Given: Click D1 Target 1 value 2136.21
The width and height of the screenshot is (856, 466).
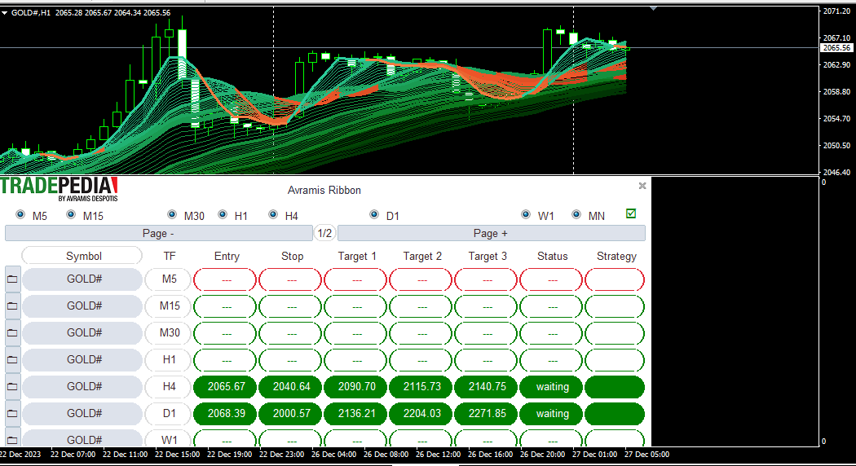Looking at the screenshot, I should pos(355,414).
